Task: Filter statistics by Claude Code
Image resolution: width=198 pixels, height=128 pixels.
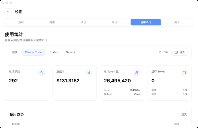Action: [33, 52]
